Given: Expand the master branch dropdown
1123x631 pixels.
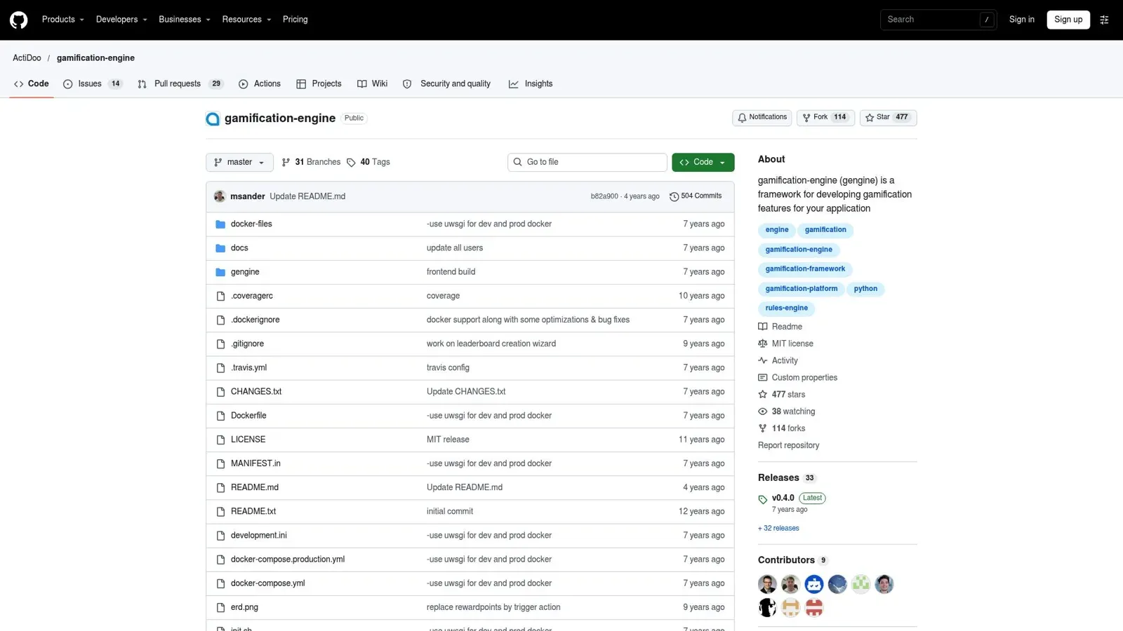Looking at the screenshot, I should 239,162.
